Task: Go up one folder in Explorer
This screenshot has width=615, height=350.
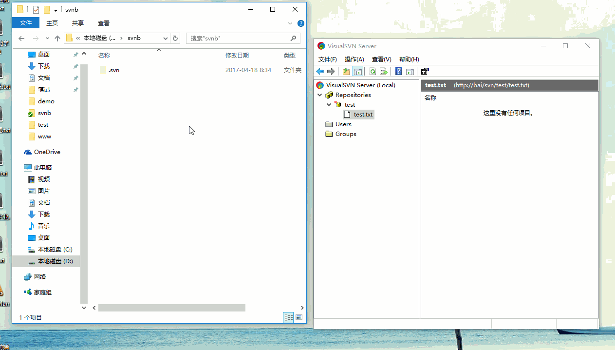Action: click(57, 38)
